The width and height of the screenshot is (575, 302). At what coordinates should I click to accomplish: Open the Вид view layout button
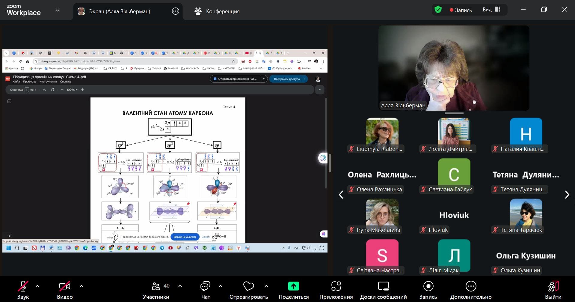tap(491, 10)
